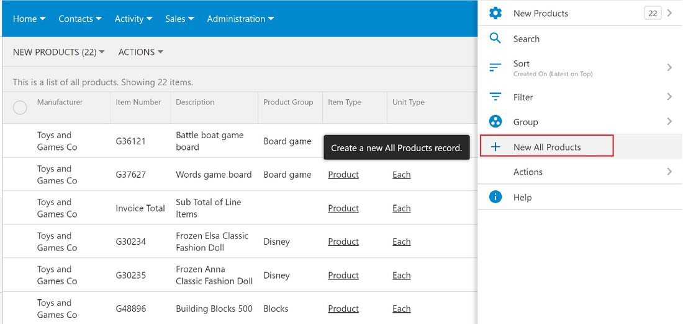The height and width of the screenshot is (324, 683).
Task: Click the Item Number column header
Action: (138, 102)
